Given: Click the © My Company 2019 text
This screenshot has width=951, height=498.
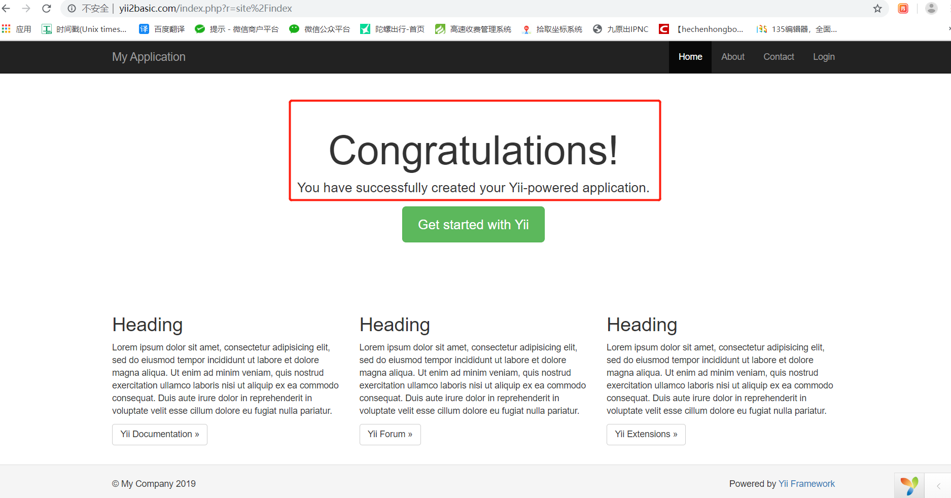Looking at the screenshot, I should (154, 484).
